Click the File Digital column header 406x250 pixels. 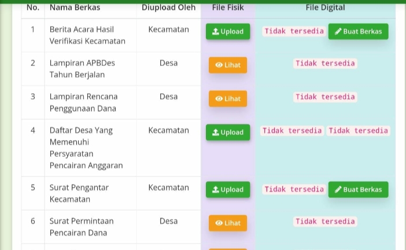pyautogui.click(x=325, y=8)
